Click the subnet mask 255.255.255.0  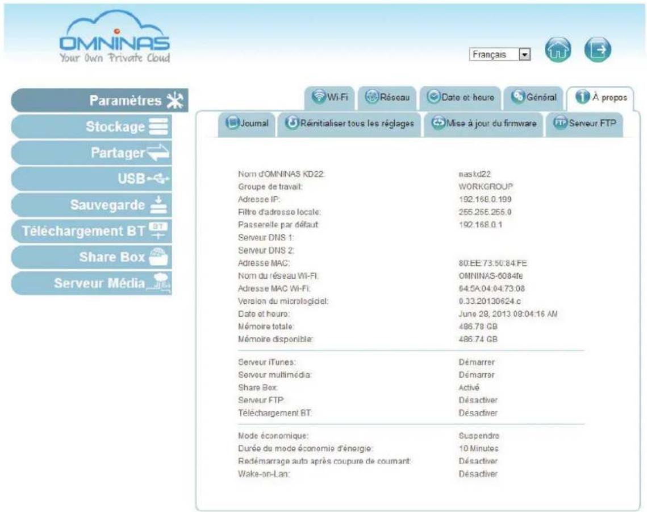tap(485, 212)
